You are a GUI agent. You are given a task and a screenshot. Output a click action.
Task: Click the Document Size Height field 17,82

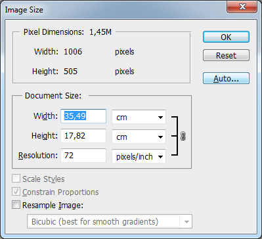click(x=83, y=136)
